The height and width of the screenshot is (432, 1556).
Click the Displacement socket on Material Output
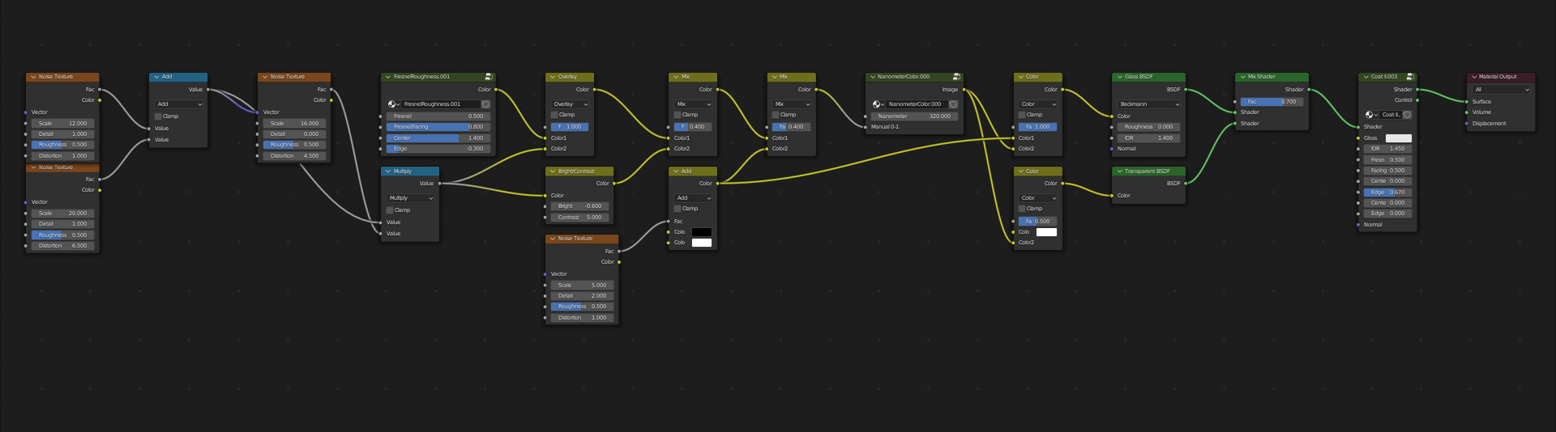coord(1467,124)
